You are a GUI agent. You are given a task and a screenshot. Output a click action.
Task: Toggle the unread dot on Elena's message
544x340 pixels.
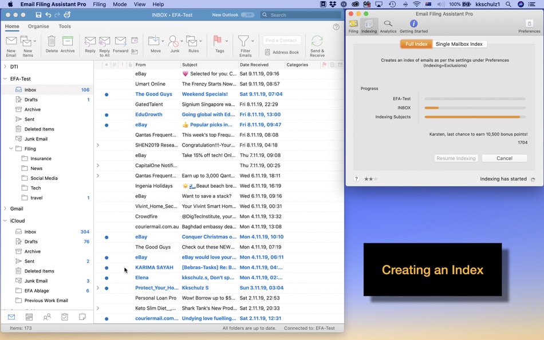[x=107, y=277]
